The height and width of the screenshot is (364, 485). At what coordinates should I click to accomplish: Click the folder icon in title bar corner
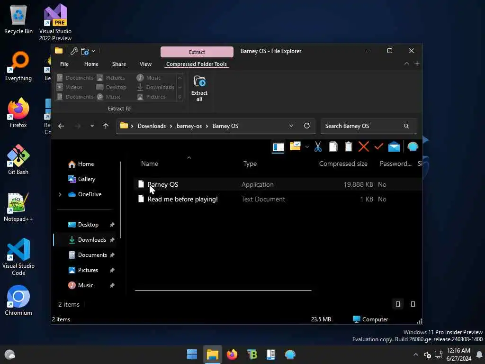click(59, 51)
